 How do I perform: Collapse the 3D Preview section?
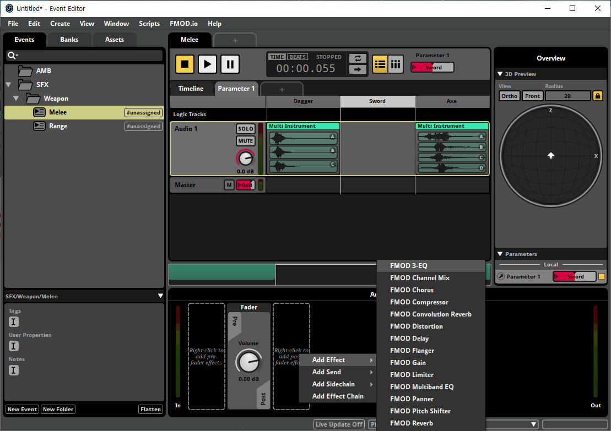pos(500,74)
